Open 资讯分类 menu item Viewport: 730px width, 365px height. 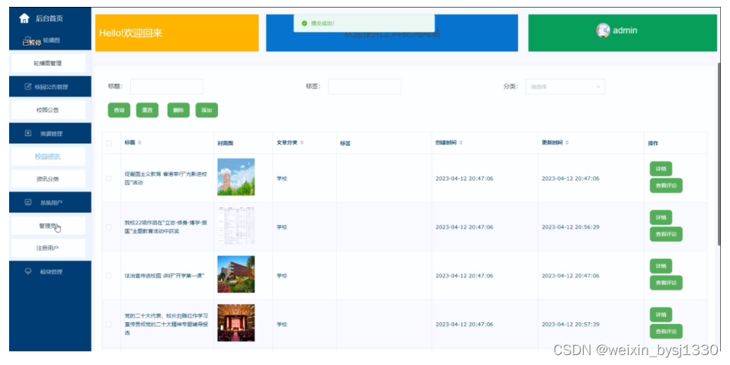(48, 179)
